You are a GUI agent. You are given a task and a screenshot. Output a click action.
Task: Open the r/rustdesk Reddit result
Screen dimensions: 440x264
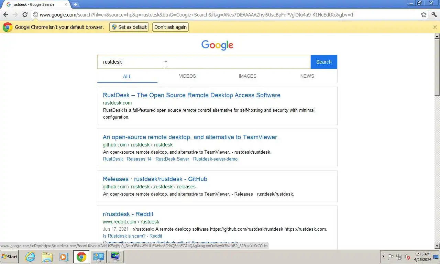128,214
